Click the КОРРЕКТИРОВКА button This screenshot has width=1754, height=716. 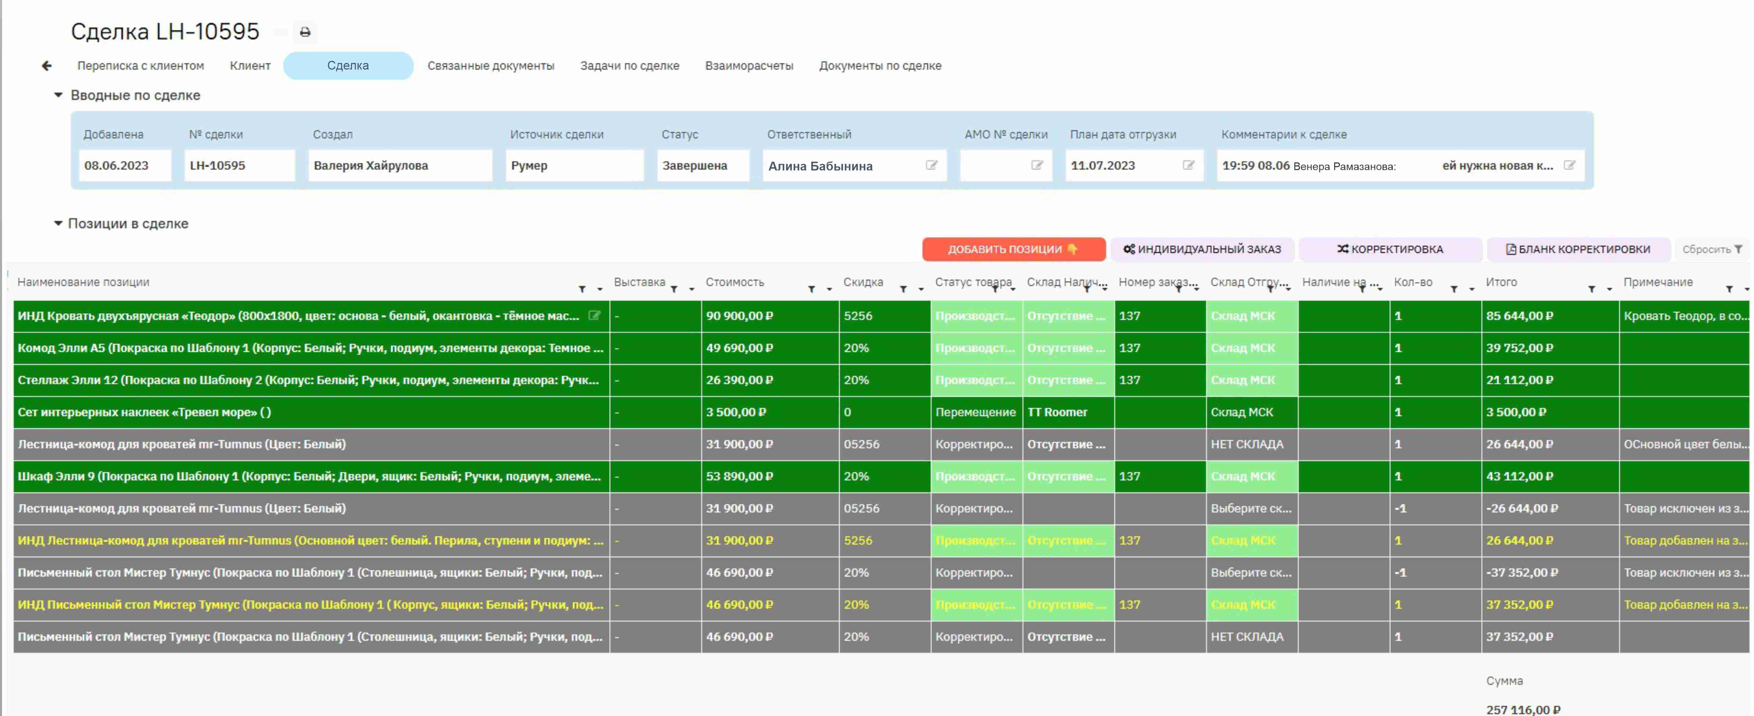coord(1390,249)
